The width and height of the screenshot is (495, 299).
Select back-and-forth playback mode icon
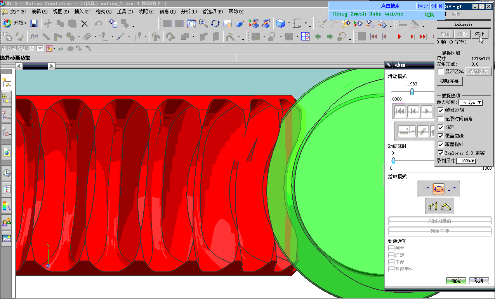click(x=452, y=189)
